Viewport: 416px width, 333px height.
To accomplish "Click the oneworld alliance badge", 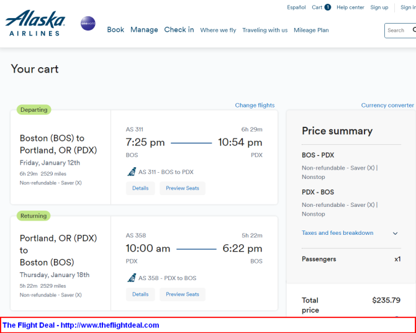I will click(x=88, y=24).
